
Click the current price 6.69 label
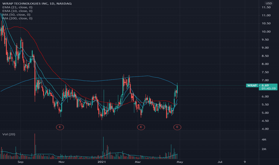[x=265, y=85]
